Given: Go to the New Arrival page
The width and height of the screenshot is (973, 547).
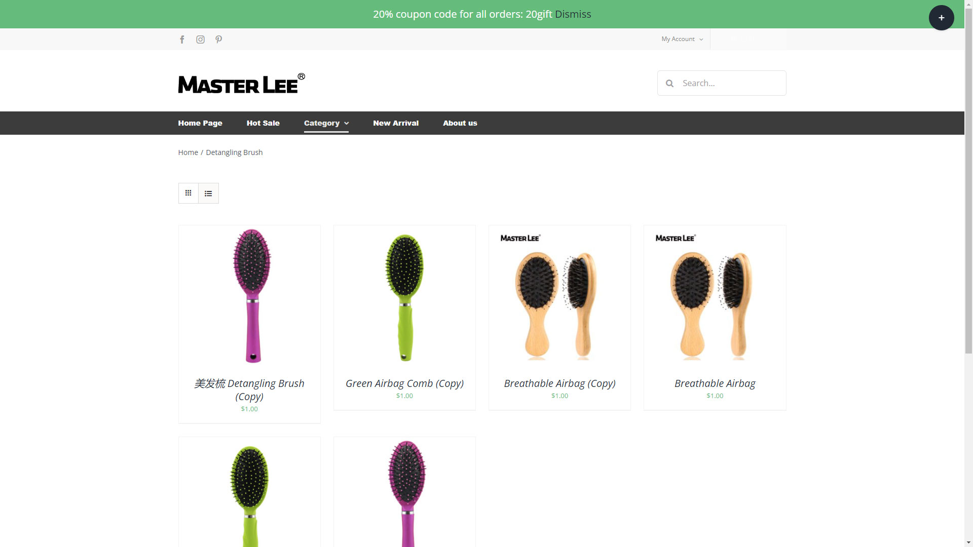Looking at the screenshot, I should point(396,123).
